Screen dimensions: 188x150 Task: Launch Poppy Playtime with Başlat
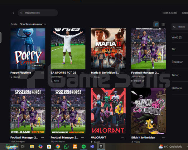point(15,77)
